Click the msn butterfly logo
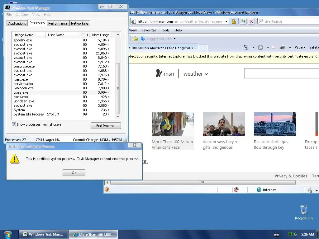The width and height of the screenshot is (319, 239). (x=159, y=73)
